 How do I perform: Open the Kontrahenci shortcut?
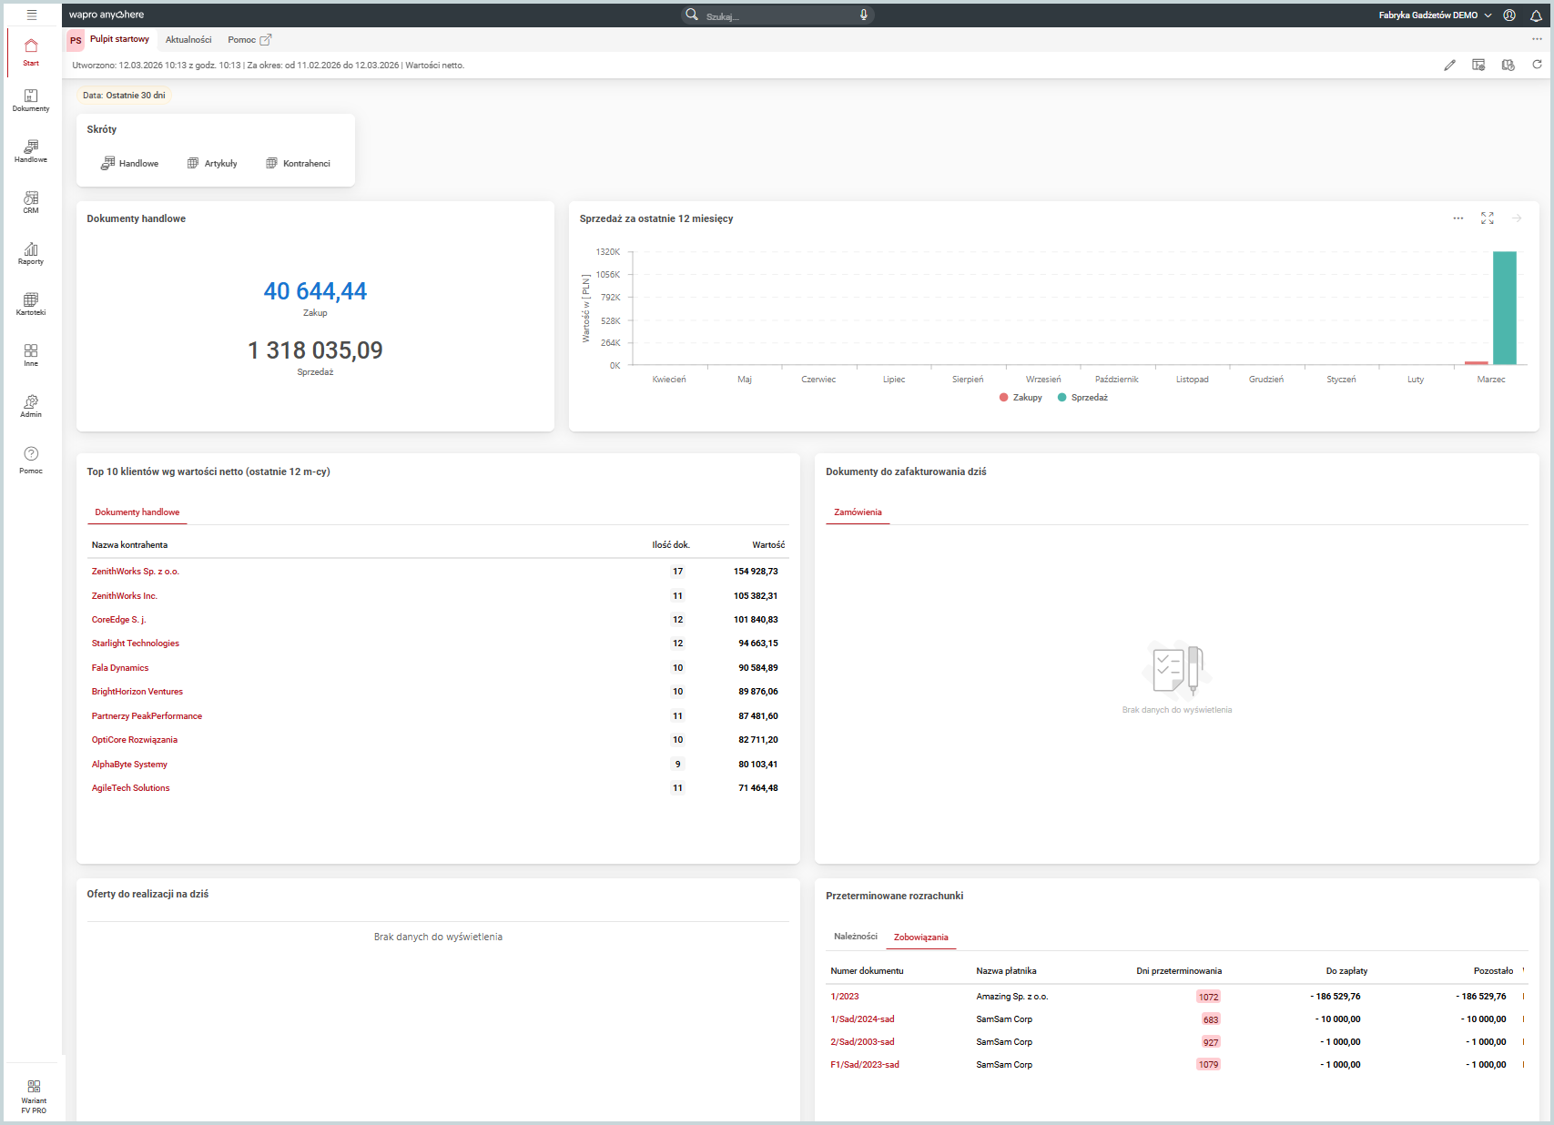click(298, 164)
